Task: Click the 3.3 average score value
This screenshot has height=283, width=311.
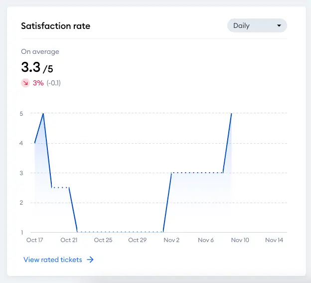Action: click(x=31, y=67)
